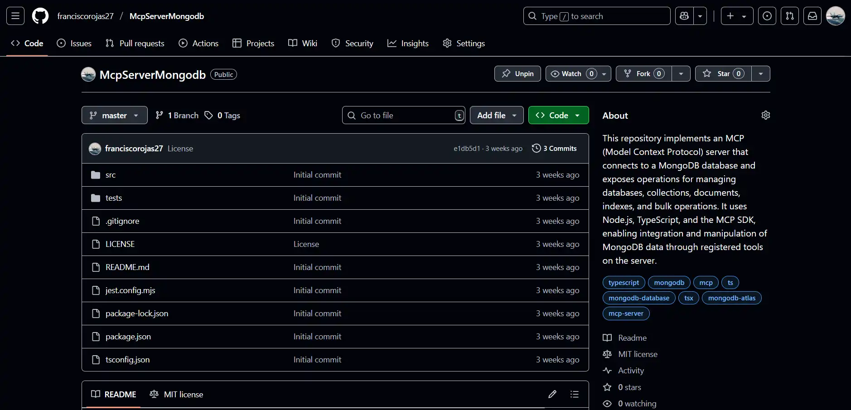Open the Projects tab
Screen dimensions: 851x410
253,43
